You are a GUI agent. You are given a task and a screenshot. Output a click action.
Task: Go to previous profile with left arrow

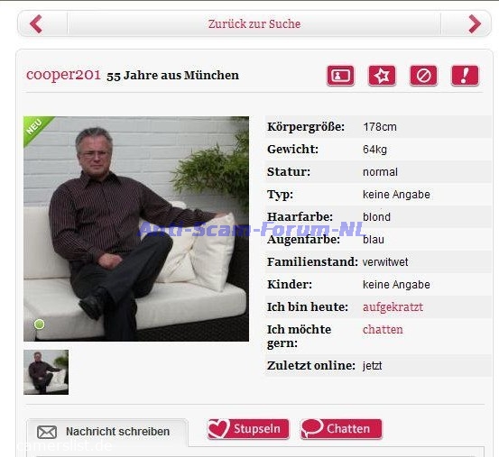point(36,23)
